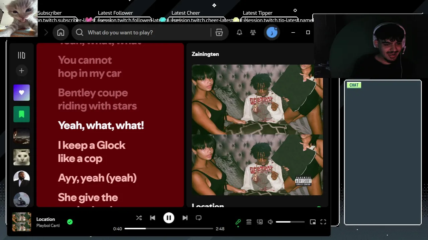Open the profile avatar menu
428x240 pixels.
pyautogui.click(x=272, y=32)
